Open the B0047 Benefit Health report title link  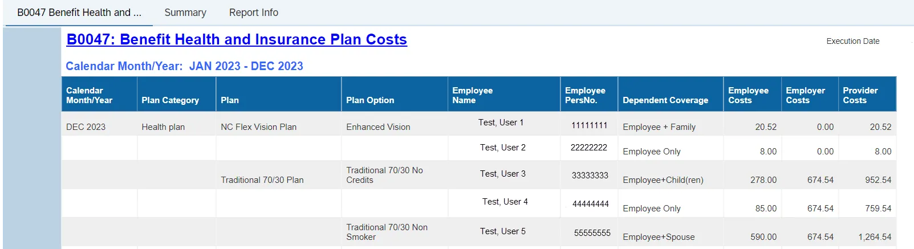237,39
